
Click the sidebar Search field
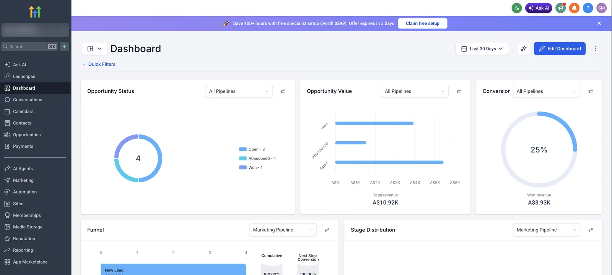(30, 47)
